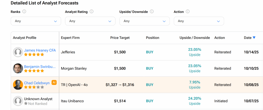Image resolution: width=263 pixels, height=110 pixels.
Task: Sort by the Price Target column header
Action: [x=120, y=38]
